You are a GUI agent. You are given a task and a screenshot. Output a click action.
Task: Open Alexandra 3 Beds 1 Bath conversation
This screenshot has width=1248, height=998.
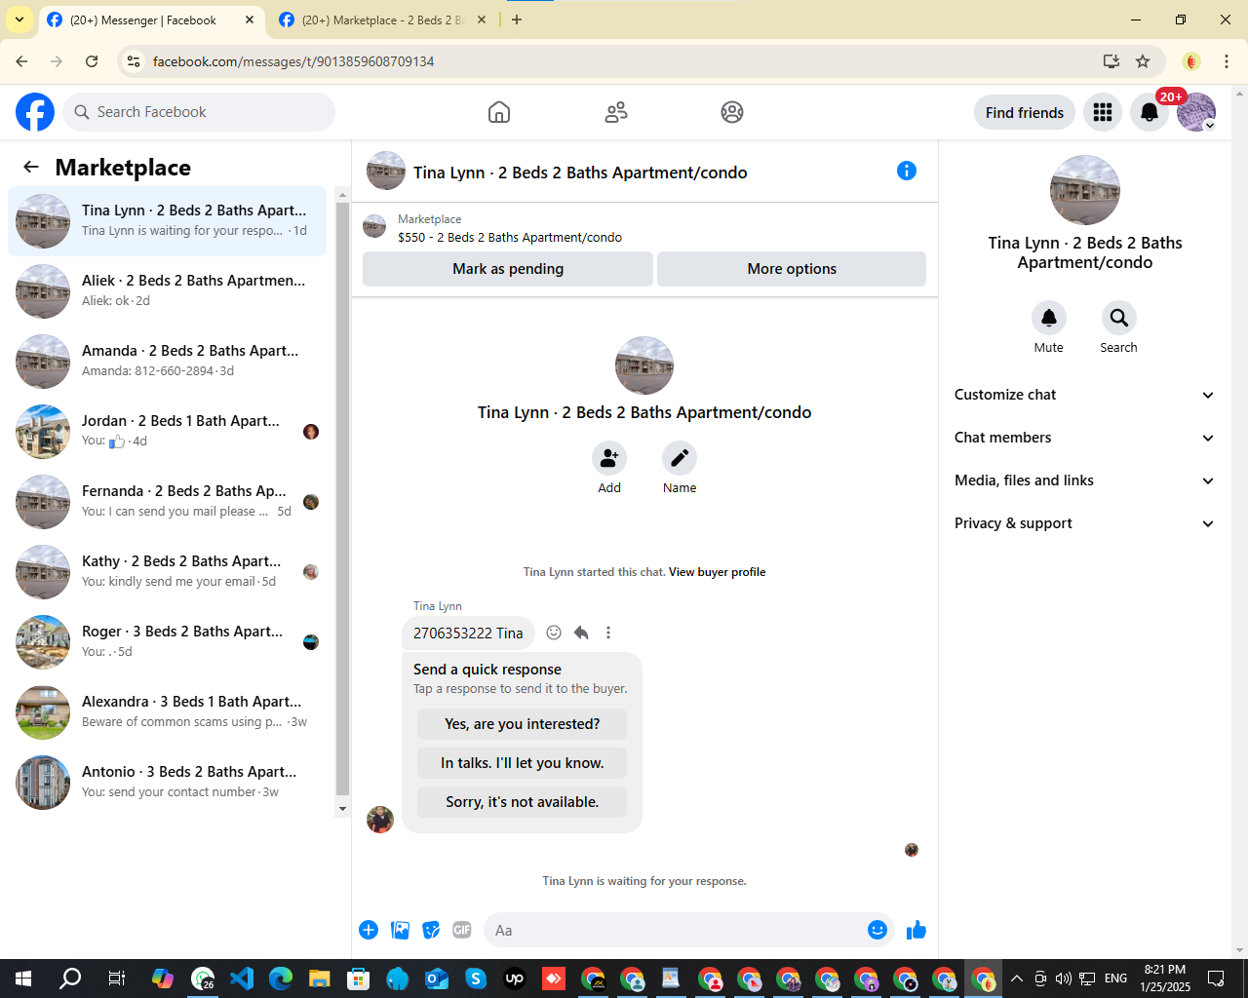[x=167, y=712]
